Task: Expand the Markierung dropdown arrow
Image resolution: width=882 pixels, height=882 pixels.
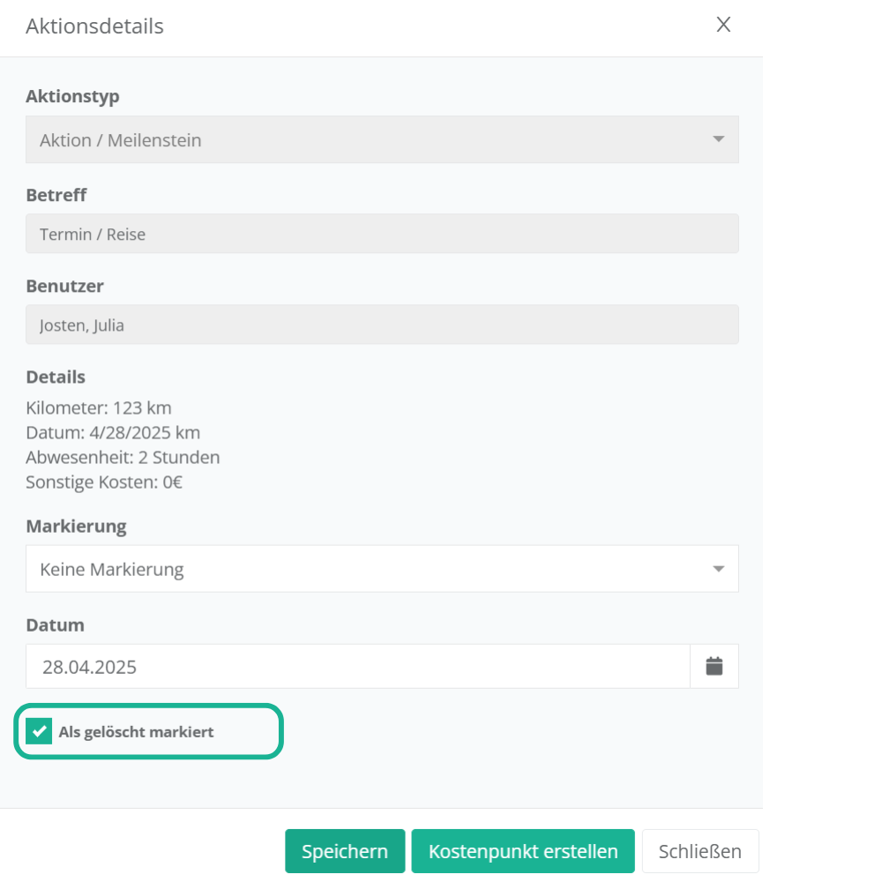Action: click(718, 569)
